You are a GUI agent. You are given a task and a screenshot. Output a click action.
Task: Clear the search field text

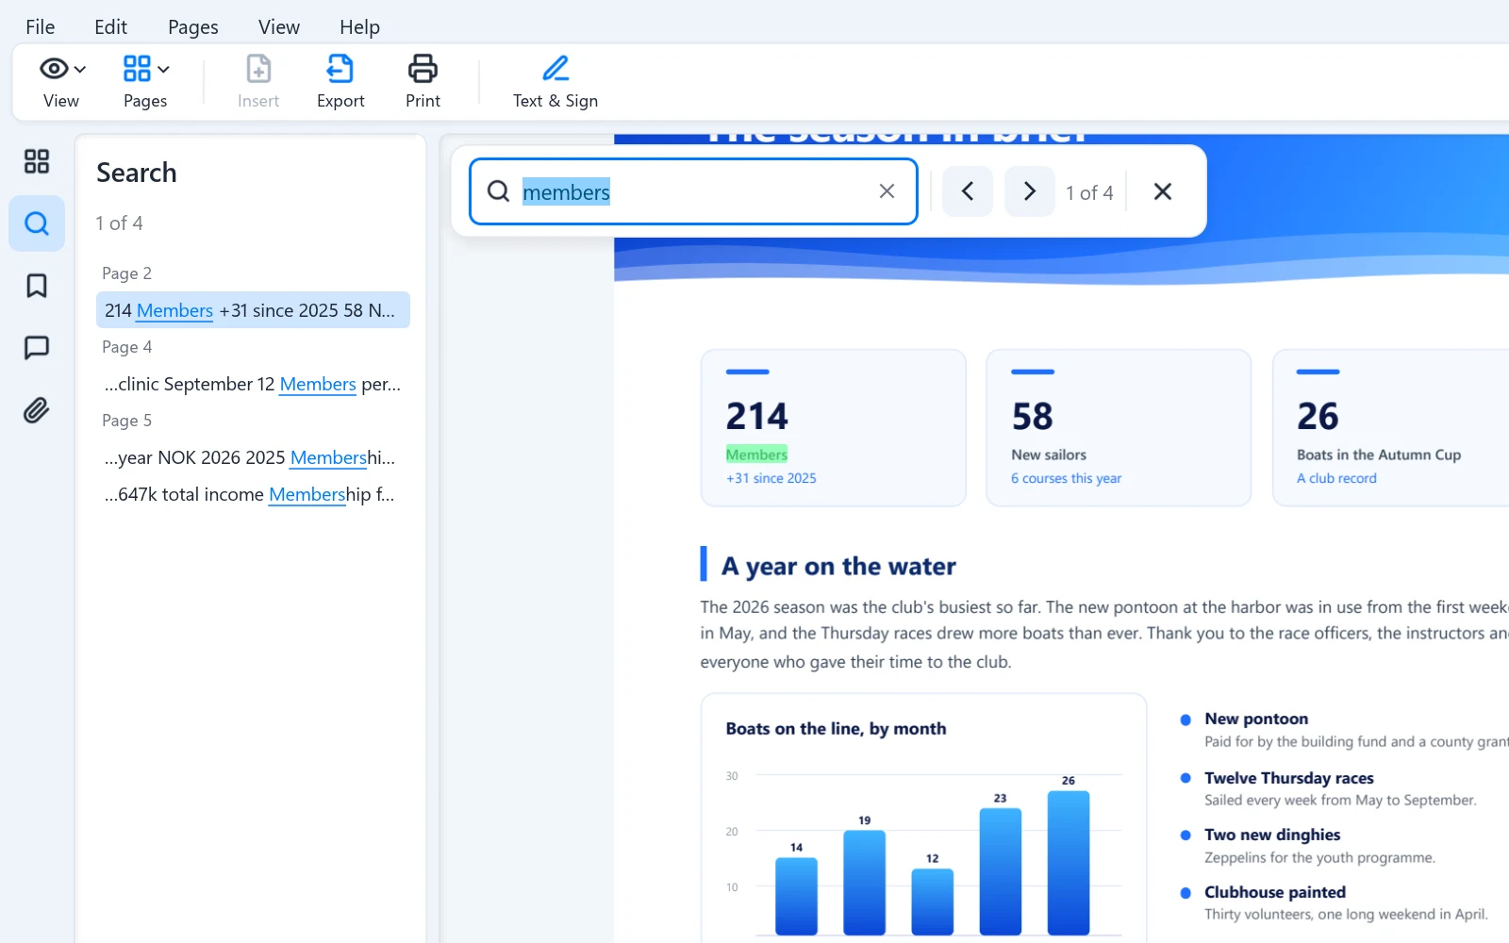coord(887,191)
